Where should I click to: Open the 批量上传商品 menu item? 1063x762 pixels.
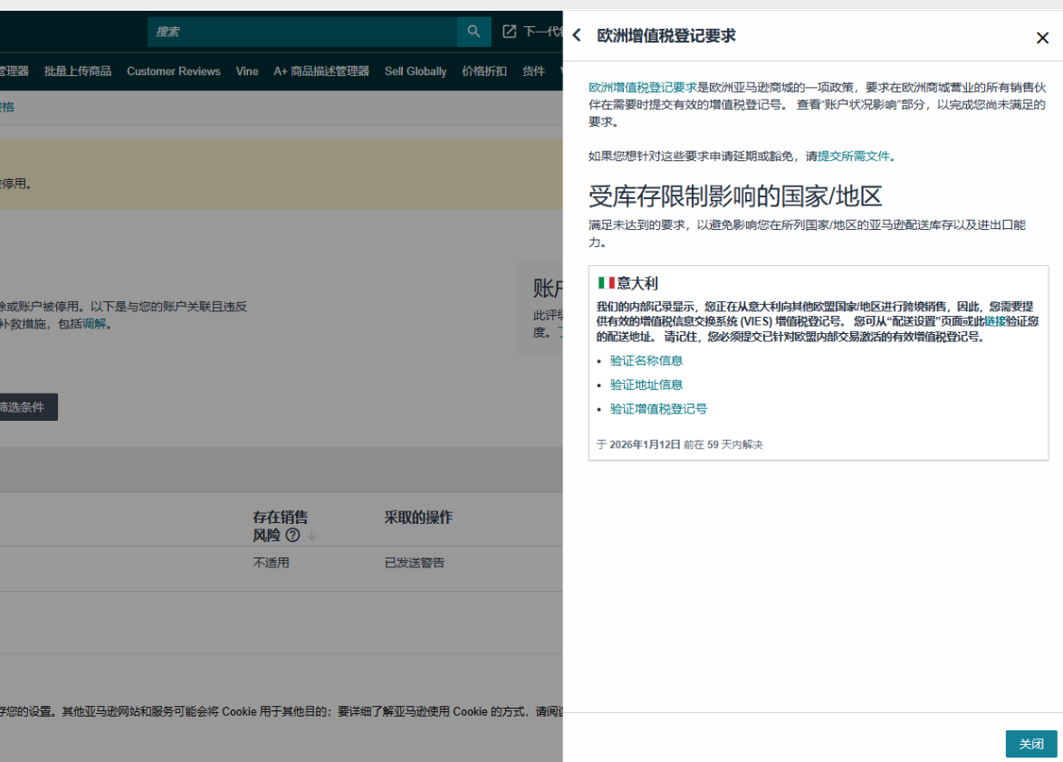(78, 71)
